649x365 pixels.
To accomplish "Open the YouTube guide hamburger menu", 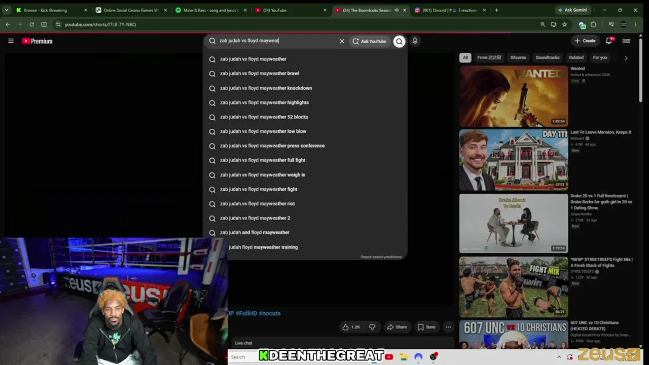I will pos(11,41).
